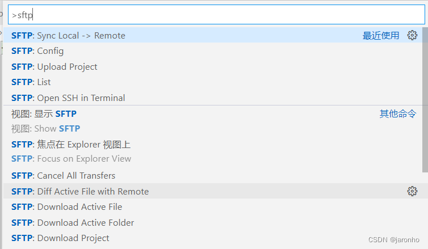Screen dimensions: 428x249
Task: Run SFTP: Sync Local -> Remote command
Action: pos(213,35)
